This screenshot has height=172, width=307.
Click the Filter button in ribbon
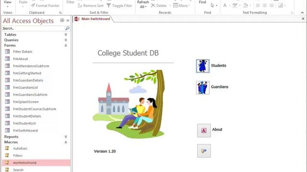71,2
